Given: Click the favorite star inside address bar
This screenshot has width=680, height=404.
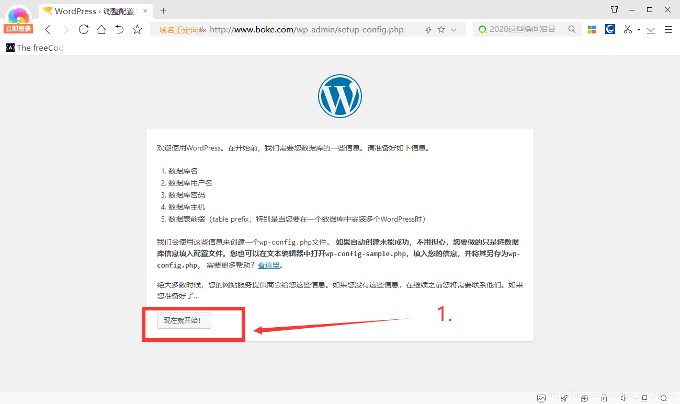Looking at the screenshot, I should 441,30.
